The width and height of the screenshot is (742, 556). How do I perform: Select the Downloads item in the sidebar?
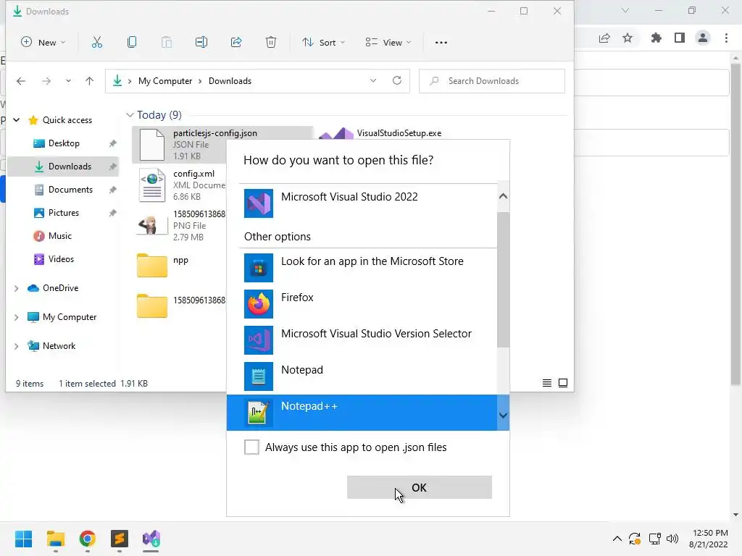pyautogui.click(x=64, y=167)
